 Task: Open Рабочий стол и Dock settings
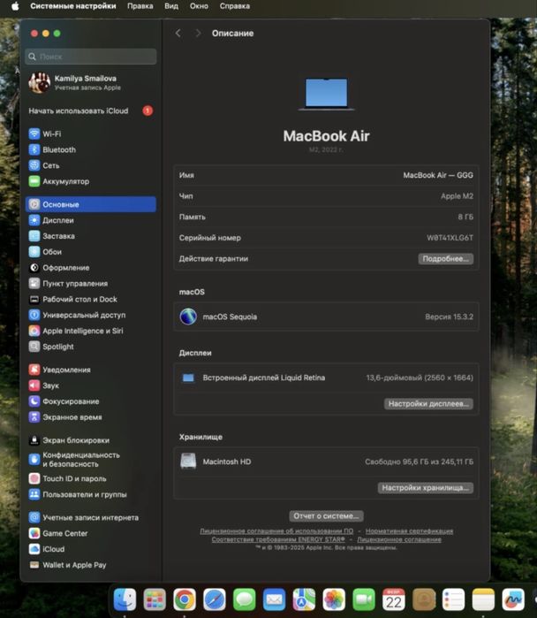tap(91, 299)
